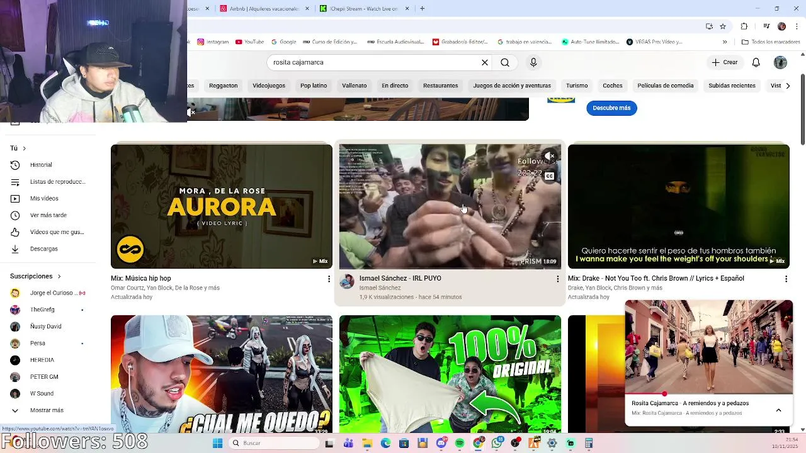The image size is (806, 453).
Task: Select the Vallenato filter chip
Action: (355, 86)
